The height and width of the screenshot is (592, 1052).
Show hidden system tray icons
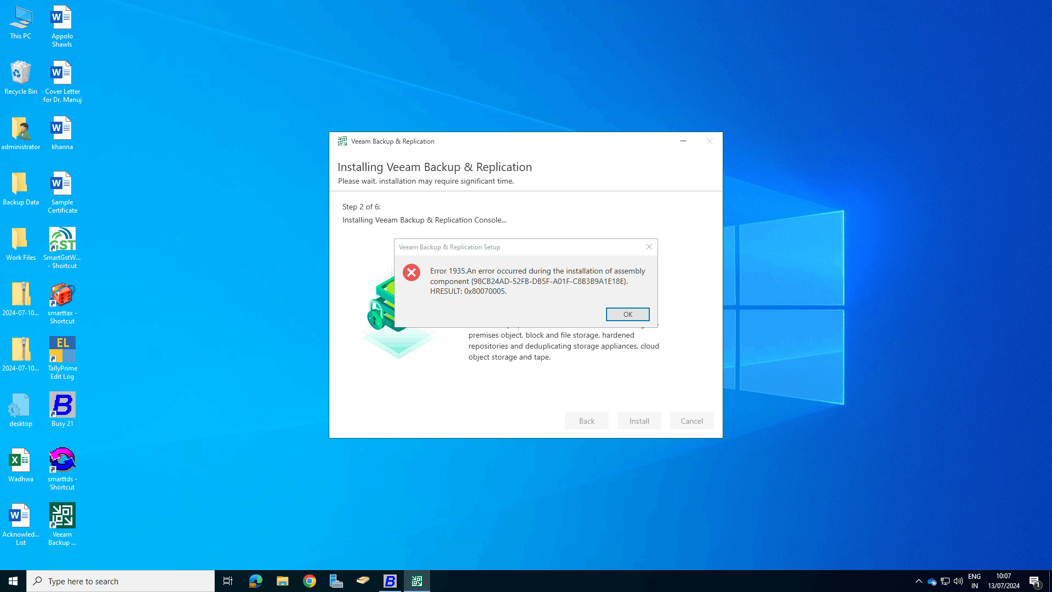click(919, 581)
